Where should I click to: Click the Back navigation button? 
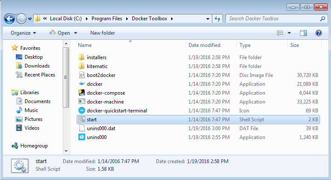click(x=9, y=19)
